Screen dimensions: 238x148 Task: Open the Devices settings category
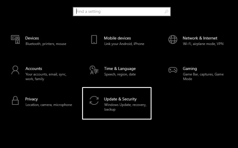coord(32,38)
